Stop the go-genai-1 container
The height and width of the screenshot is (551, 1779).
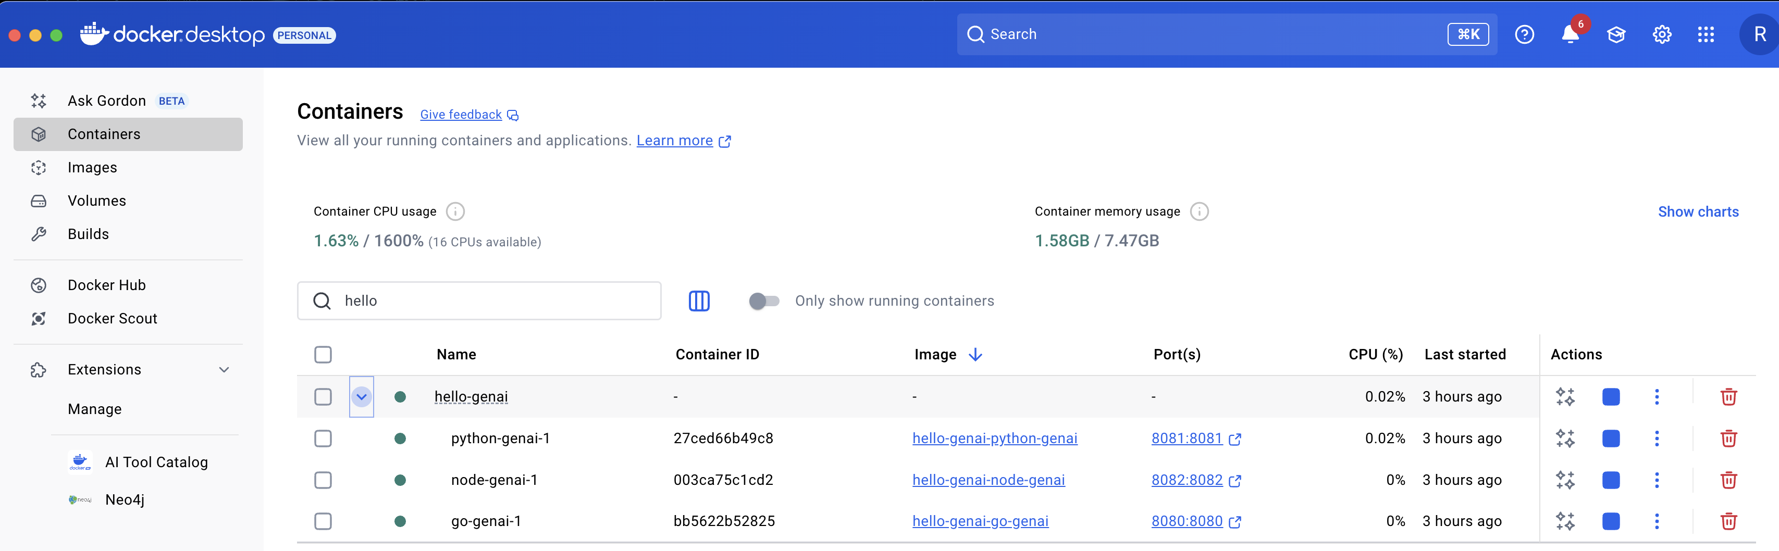pyautogui.click(x=1611, y=521)
